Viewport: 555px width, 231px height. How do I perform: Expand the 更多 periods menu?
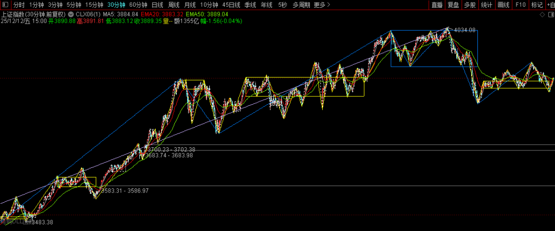(x=322, y=5)
